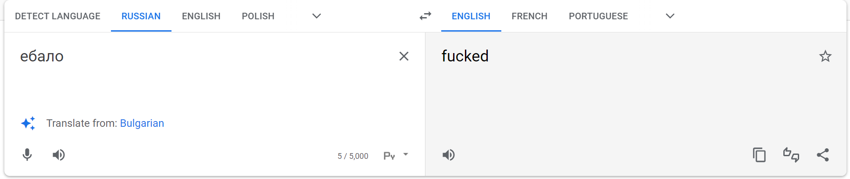Image resolution: width=850 pixels, height=179 pixels.
Task: Swap source and target languages
Action: 425,16
